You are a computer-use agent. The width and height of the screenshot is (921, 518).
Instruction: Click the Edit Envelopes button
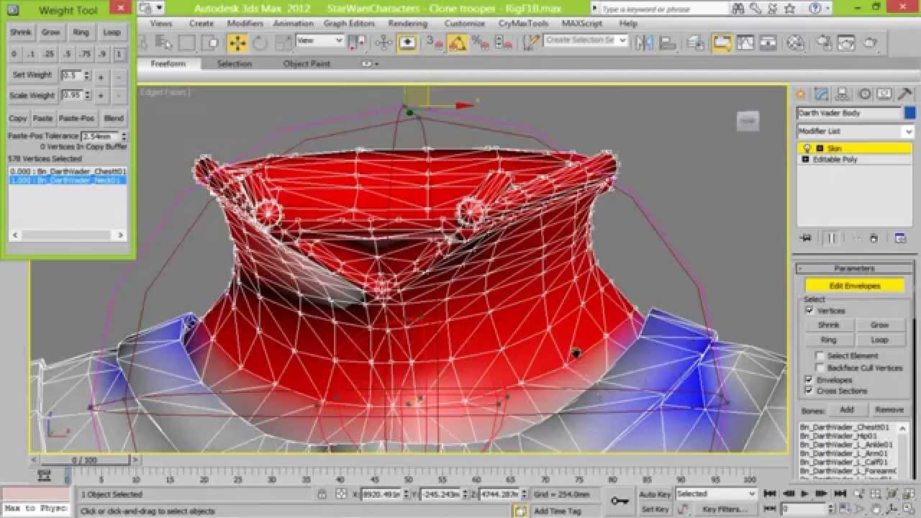854,286
